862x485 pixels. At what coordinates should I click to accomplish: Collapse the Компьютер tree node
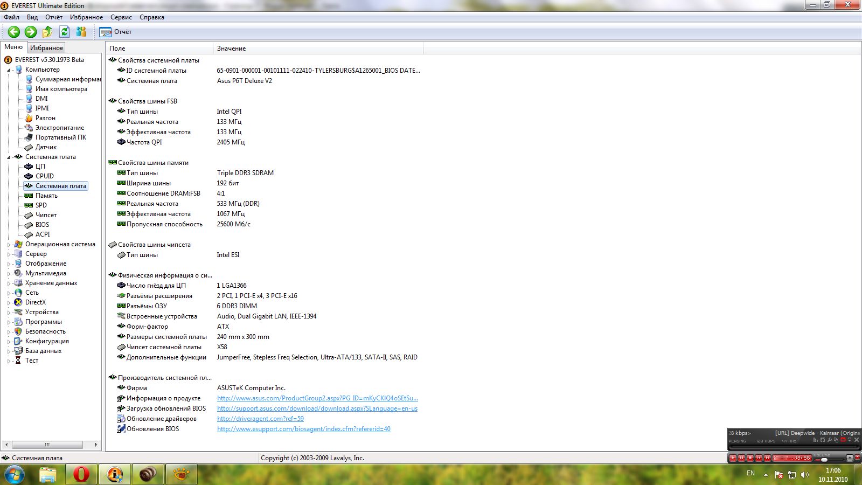pyautogui.click(x=9, y=70)
